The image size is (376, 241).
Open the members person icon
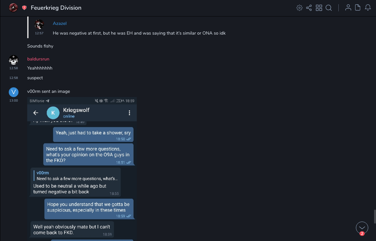pos(348,8)
